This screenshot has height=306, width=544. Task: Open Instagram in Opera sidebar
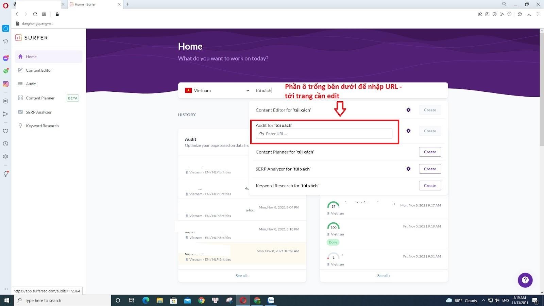click(x=5, y=84)
